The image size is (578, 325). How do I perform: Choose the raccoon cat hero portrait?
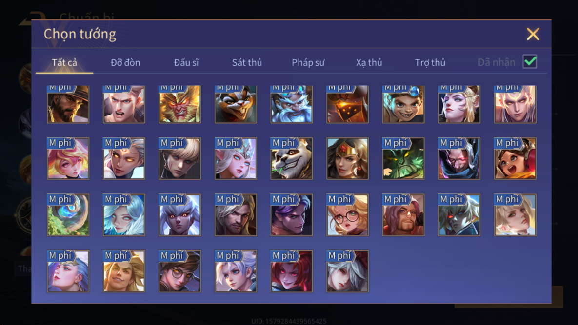click(x=236, y=104)
